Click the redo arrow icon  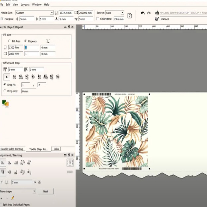pos(149,13)
